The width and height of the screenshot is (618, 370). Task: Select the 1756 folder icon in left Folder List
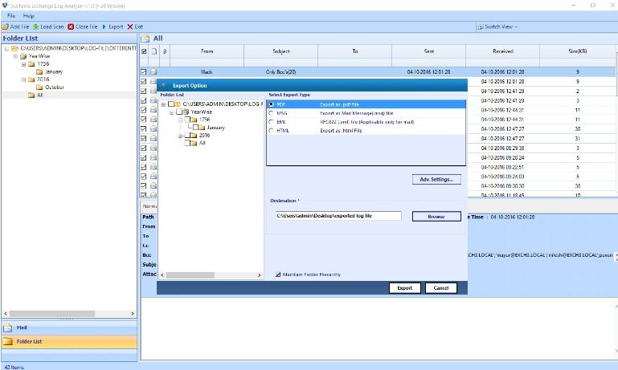pos(31,63)
